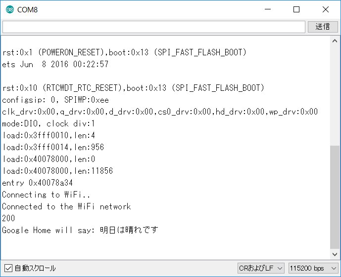Minimize the COM8 window
The width and height of the screenshot is (341, 277).
[268, 9]
